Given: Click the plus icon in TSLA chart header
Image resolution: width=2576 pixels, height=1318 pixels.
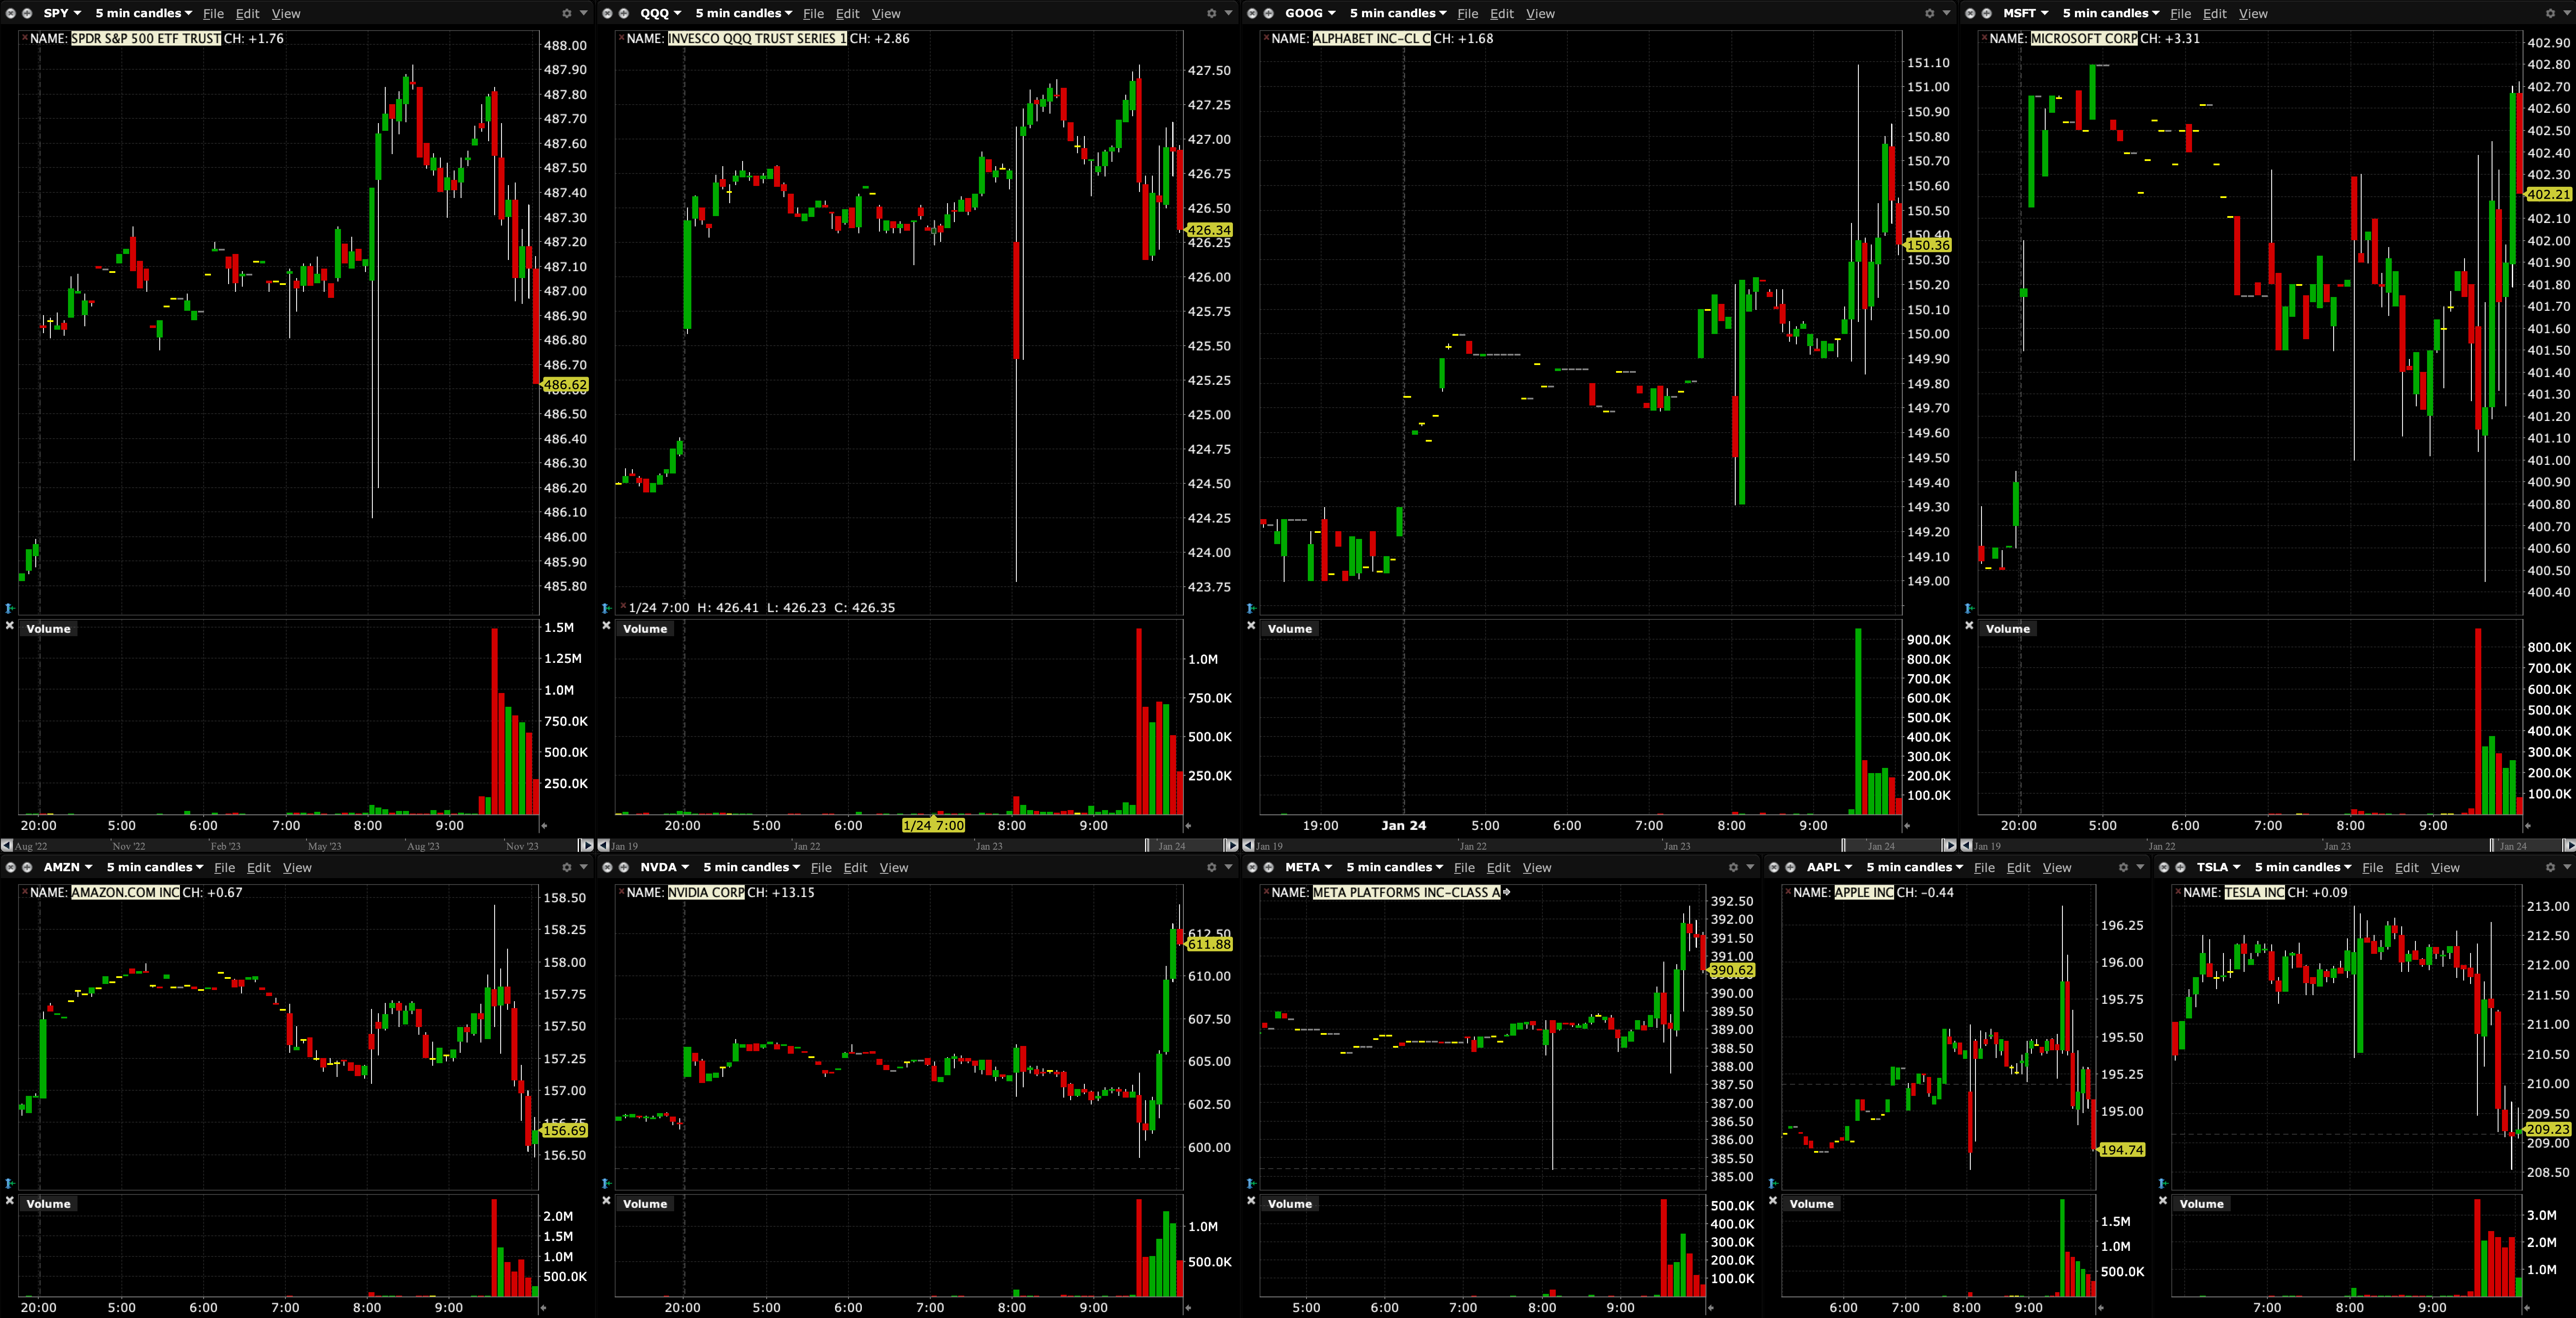Looking at the screenshot, I should coord(2180,867).
